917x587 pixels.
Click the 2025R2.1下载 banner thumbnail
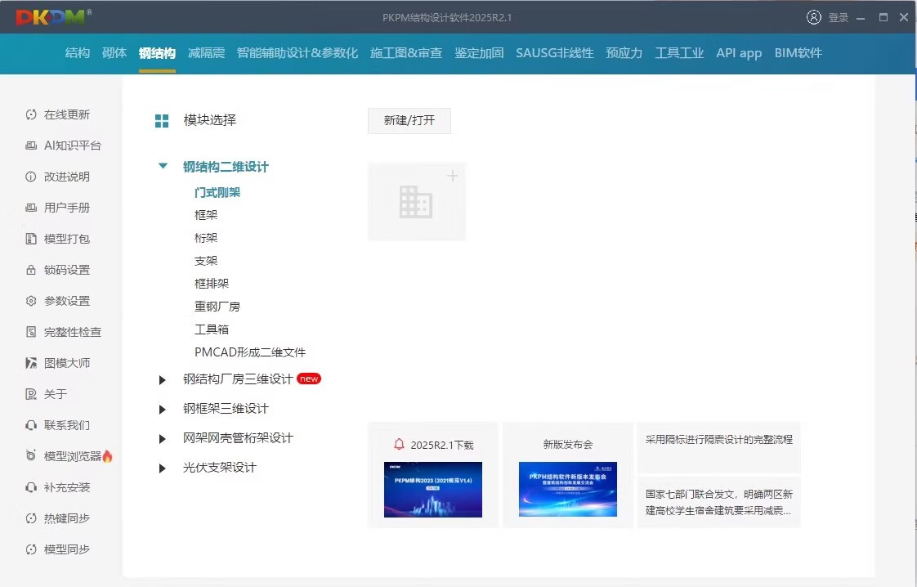click(432, 489)
